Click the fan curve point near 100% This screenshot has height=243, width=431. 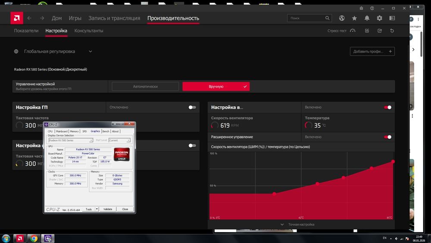(x=393, y=161)
